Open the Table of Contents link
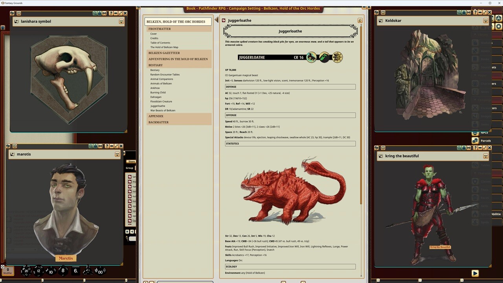The height and width of the screenshot is (283, 503). [160, 42]
